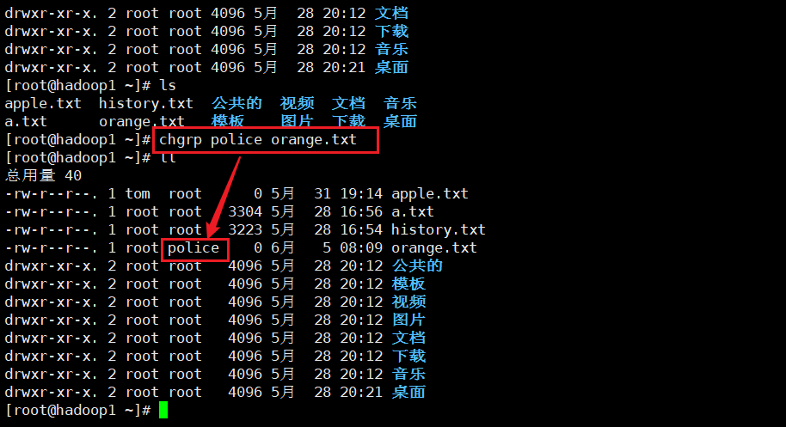The width and height of the screenshot is (786, 427).
Task: Click 'apple.txt' in the ls output
Action: tap(43, 104)
